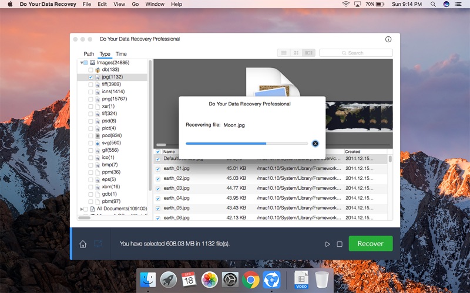Click the earth map preview thumbnail
Screen dimensions: 470x293
359,116
